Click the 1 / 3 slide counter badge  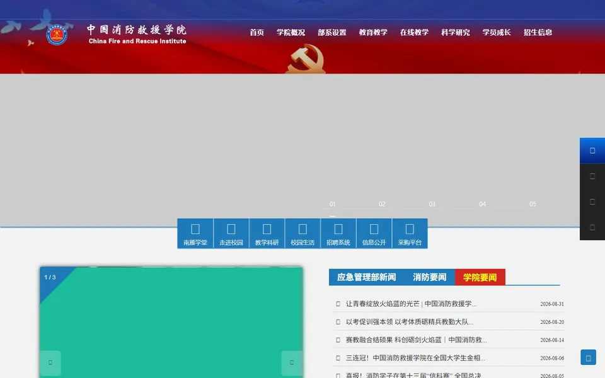tap(50, 277)
